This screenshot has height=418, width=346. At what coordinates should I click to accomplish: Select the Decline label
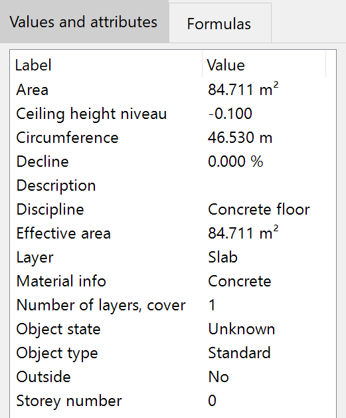point(43,161)
